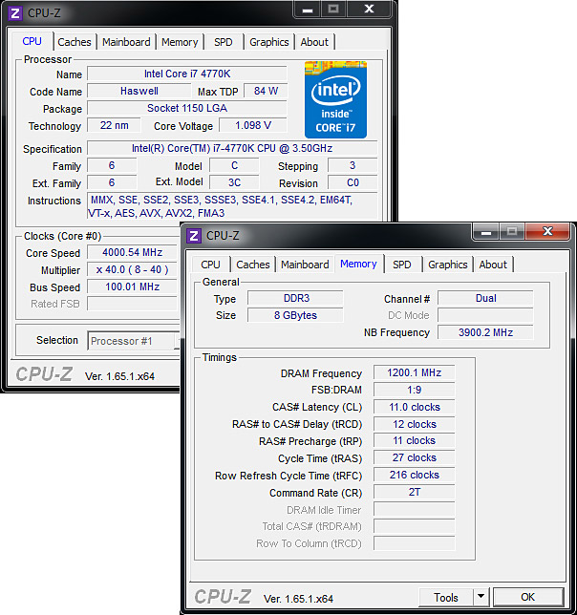Click the Max TDP value '84 W'

[266, 91]
